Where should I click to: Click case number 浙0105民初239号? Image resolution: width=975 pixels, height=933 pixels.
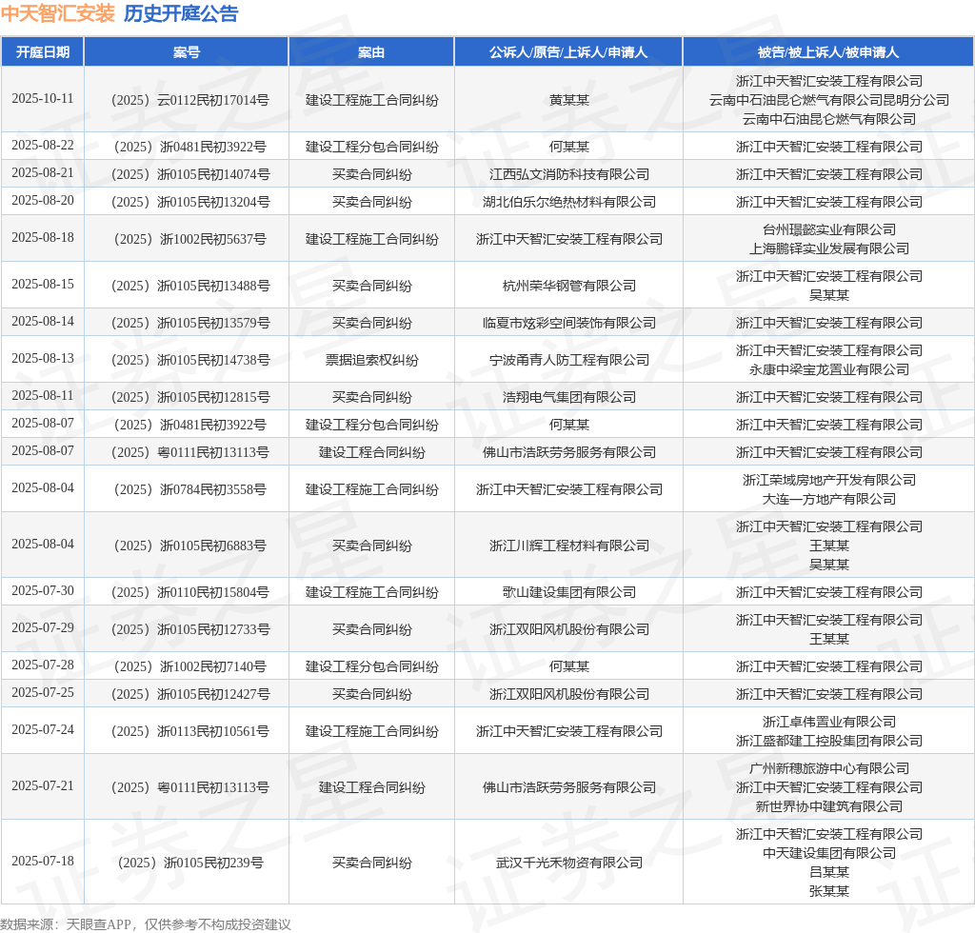coord(190,863)
